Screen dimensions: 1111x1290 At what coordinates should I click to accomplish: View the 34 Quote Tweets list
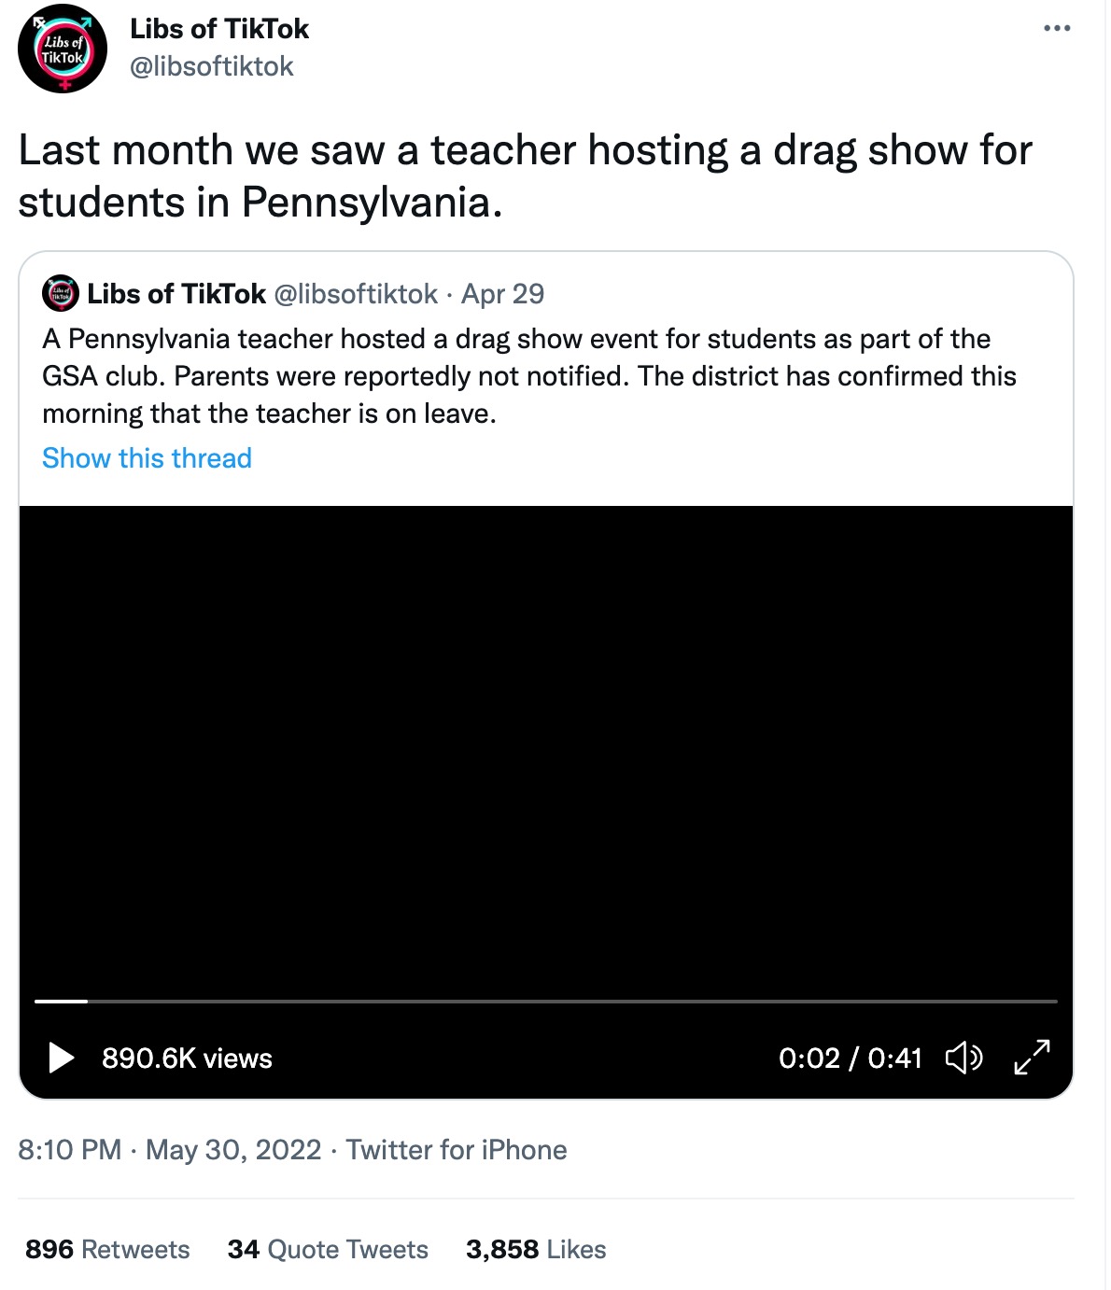328,1249
